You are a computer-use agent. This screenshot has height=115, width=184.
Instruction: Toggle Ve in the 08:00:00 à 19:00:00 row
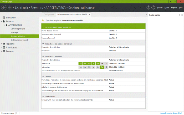[98, 63]
